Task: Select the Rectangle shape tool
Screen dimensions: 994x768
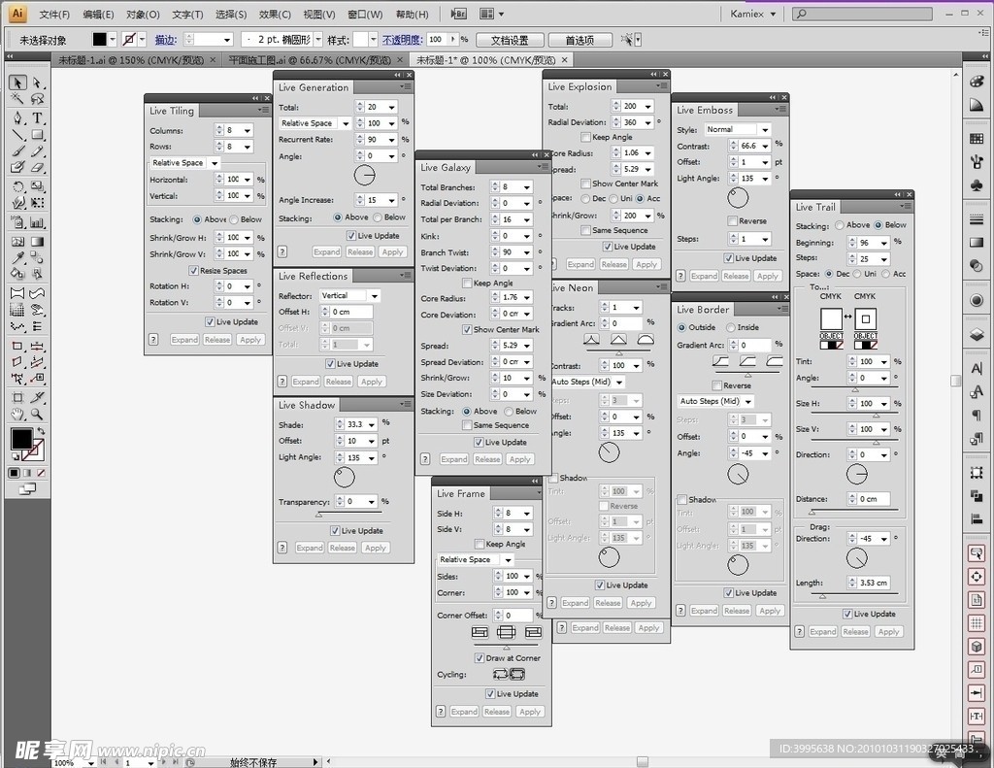Action: pos(37,135)
